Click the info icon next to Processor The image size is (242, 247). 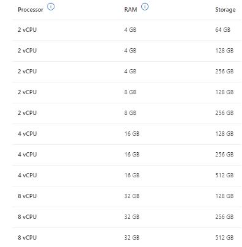coord(51,7)
